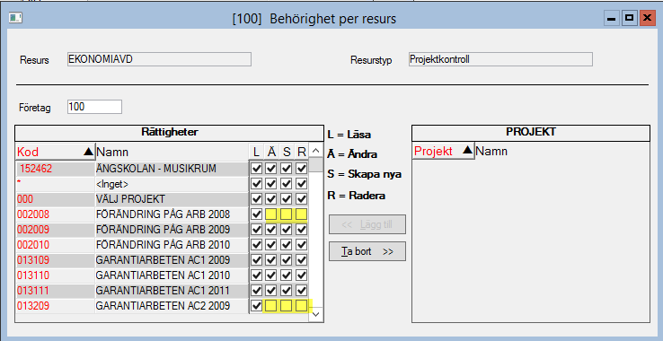
Task: Minimize the Behörighet per resurs window
Action: pos(612,18)
